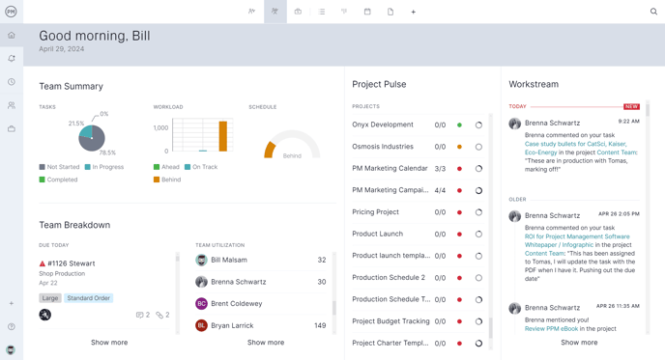The height and width of the screenshot is (360, 665).
Task: Show more in Workstream
Action: click(579, 343)
